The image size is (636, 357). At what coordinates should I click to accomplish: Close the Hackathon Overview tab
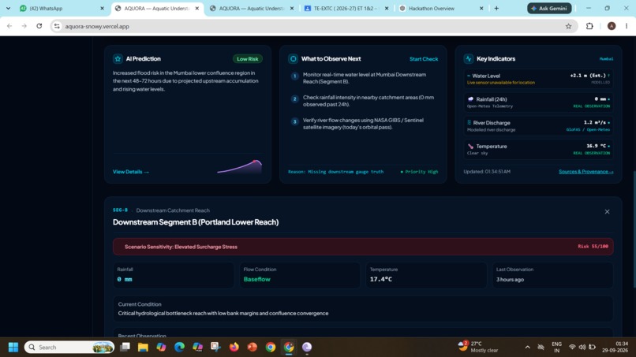tap(481, 8)
